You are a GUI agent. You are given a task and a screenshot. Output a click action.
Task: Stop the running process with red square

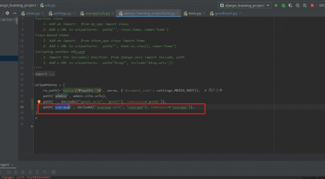pyautogui.click(x=312, y=5)
